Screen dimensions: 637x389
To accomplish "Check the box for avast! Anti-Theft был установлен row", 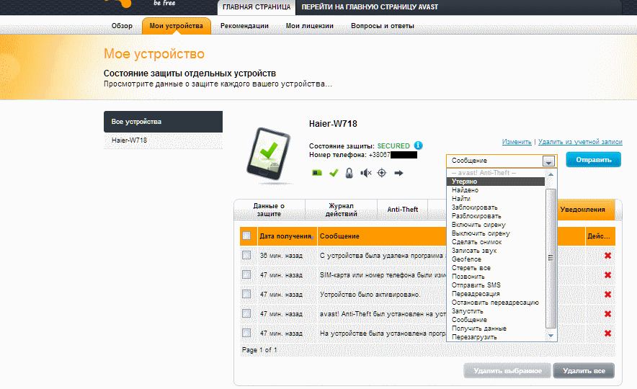I will [246, 314].
